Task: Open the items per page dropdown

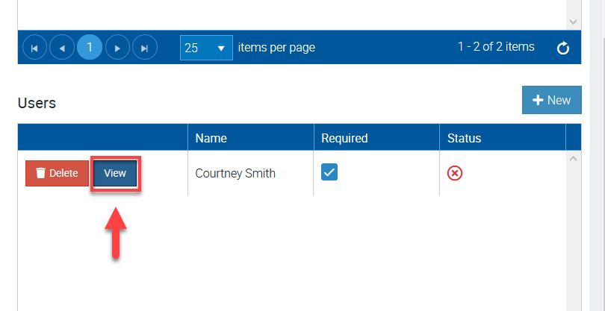Action: pos(206,48)
